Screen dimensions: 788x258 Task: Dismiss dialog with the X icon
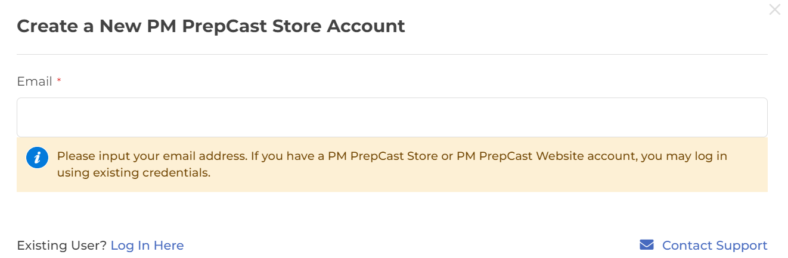pyautogui.click(x=774, y=10)
